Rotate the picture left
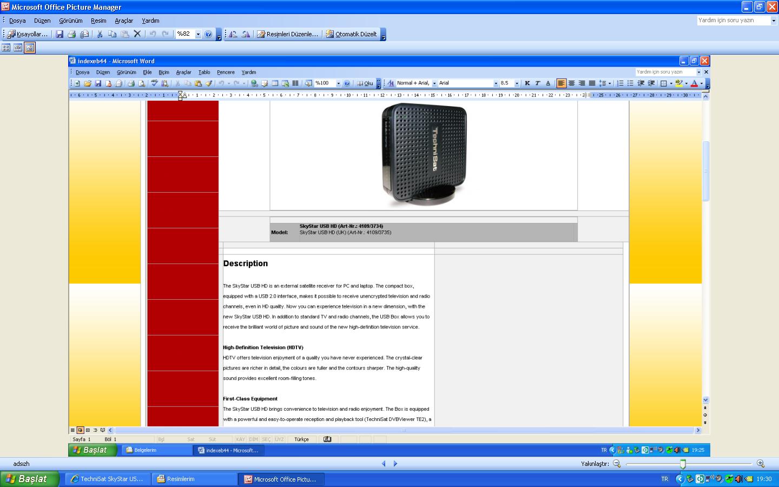This screenshot has width=779, height=487. coord(233,34)
